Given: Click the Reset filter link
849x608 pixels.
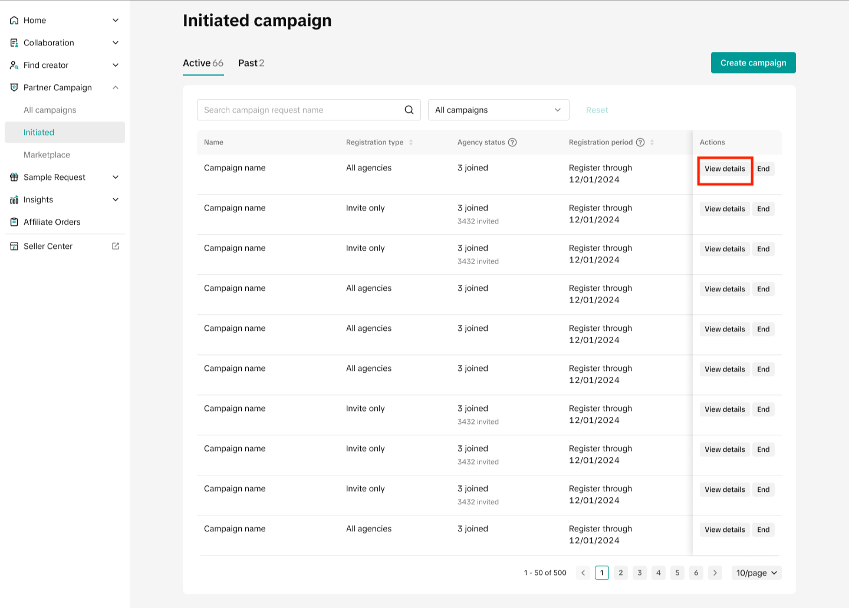Looking at the screenshot, I should [x=597, y=110].
